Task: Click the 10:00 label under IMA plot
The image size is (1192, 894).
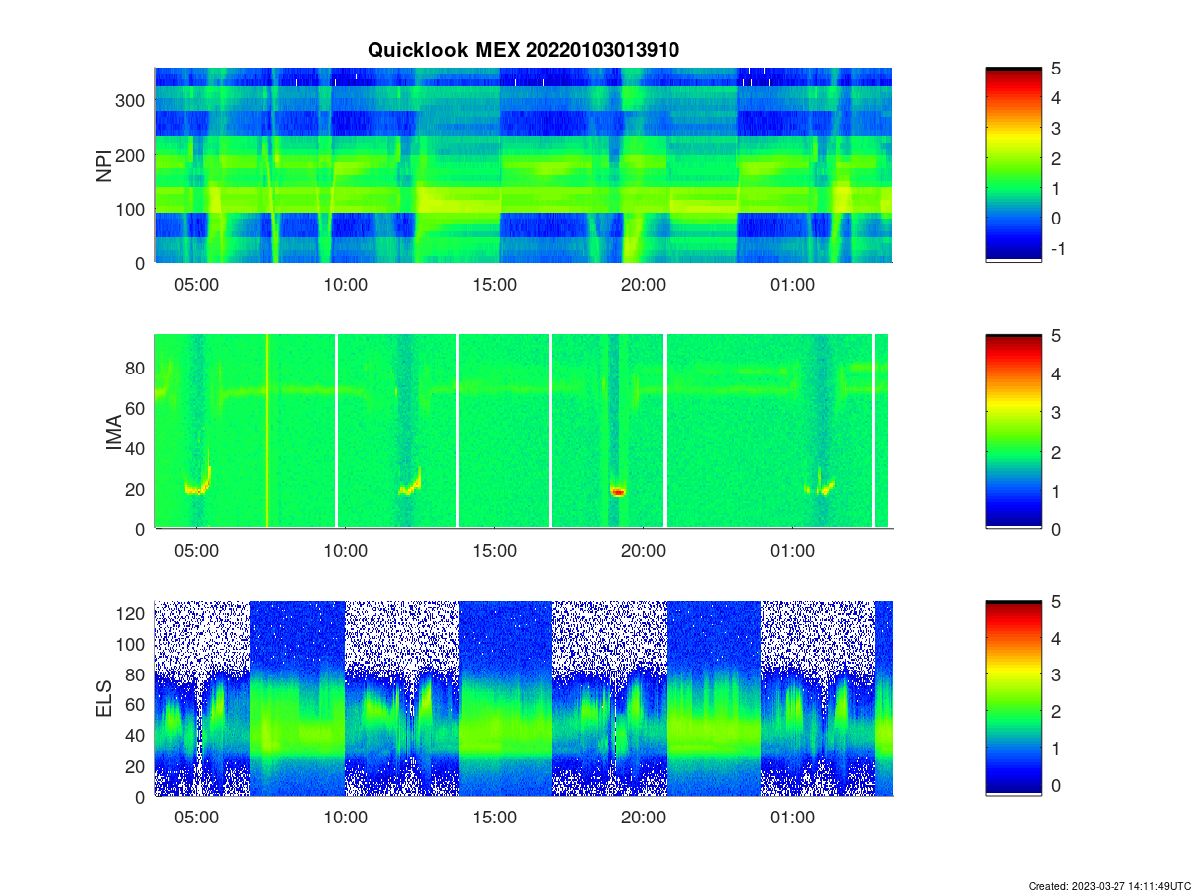Action: point(346,550)
